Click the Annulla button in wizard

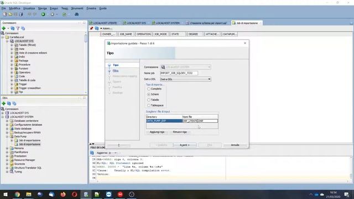[235, 145]
